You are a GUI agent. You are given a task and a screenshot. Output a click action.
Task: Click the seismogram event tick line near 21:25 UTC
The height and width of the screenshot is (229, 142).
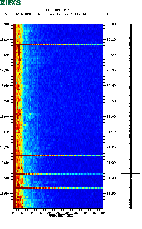point(131,156)
